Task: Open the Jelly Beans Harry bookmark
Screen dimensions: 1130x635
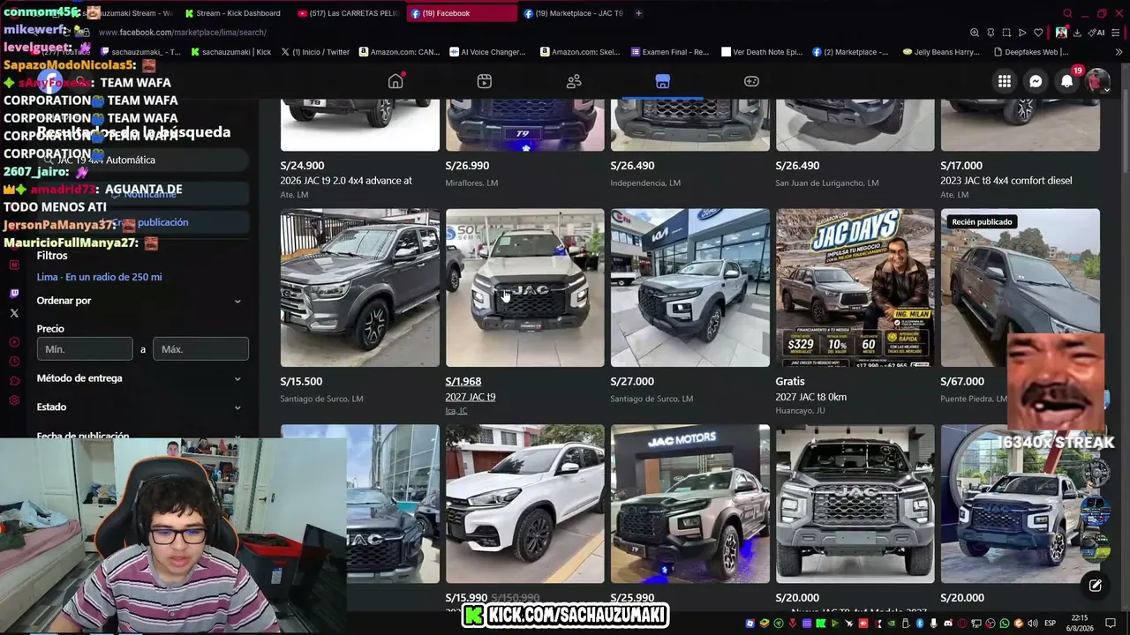Action: click(x=941, y=52)
